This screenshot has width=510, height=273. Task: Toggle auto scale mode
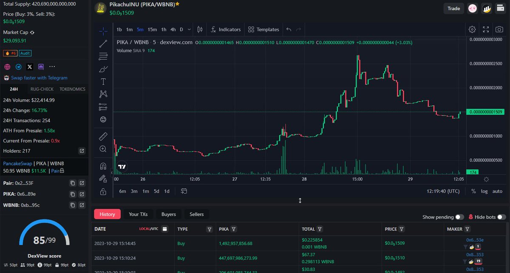pos(497,191)
